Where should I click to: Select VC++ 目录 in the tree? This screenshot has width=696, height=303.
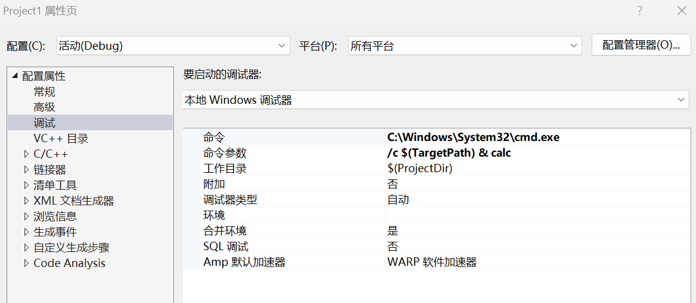pyautogui.click(x=61, y=139)
